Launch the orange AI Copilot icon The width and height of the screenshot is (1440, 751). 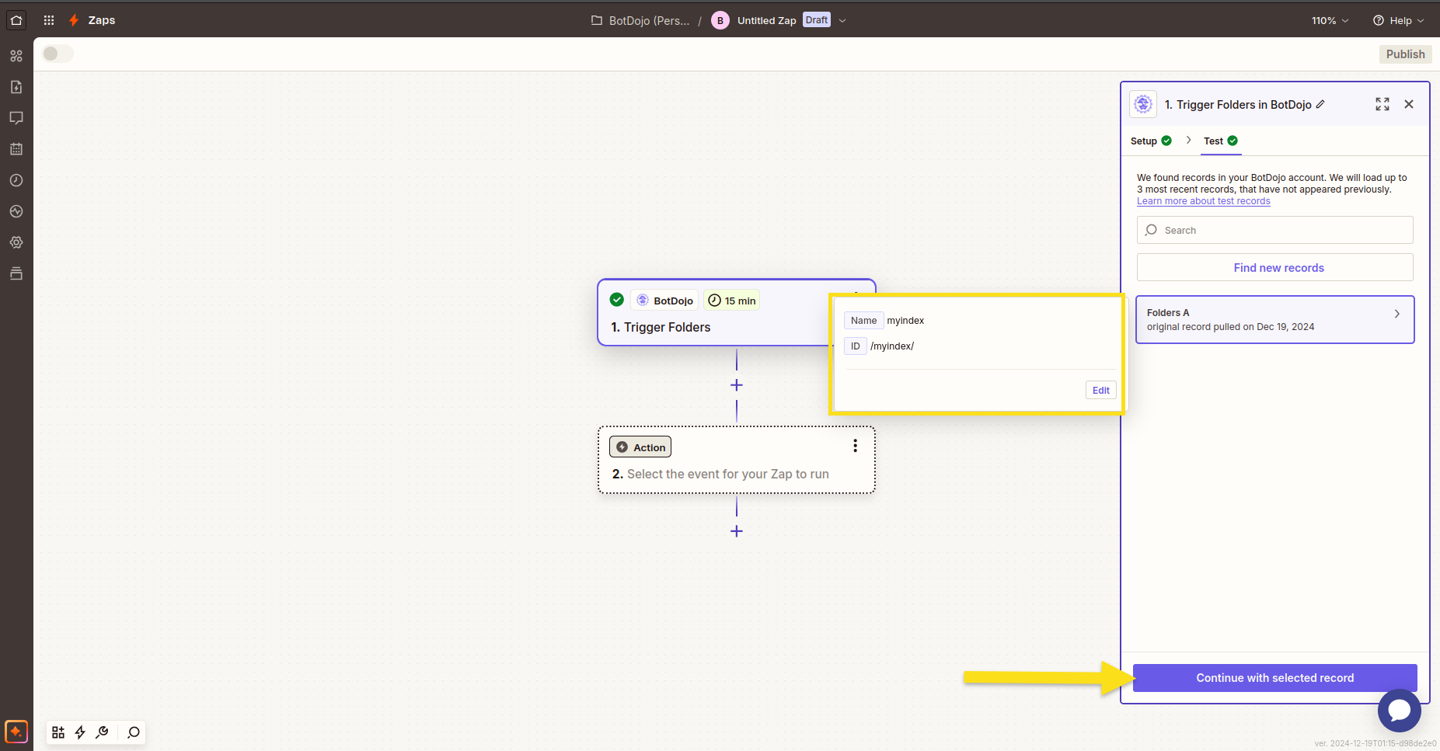[16, 732]
